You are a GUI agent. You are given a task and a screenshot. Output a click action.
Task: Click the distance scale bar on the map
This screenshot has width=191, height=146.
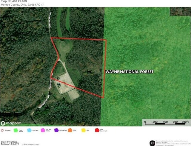pos(165,124)
